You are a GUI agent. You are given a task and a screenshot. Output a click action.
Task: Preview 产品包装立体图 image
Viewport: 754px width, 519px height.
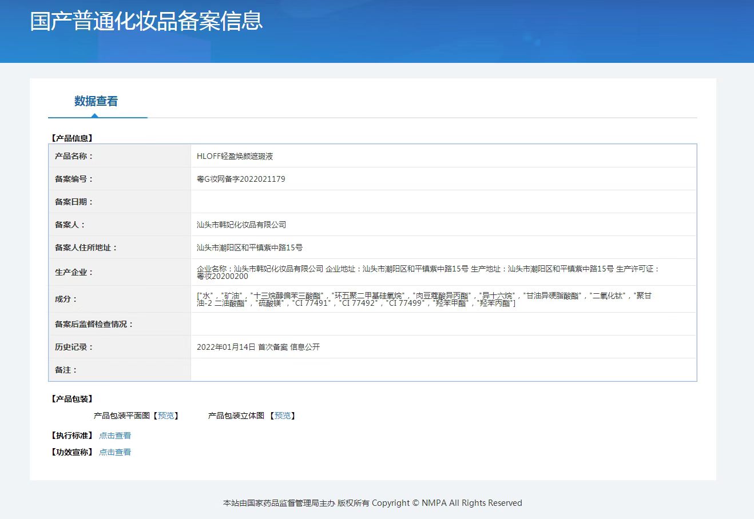(283, 416)
